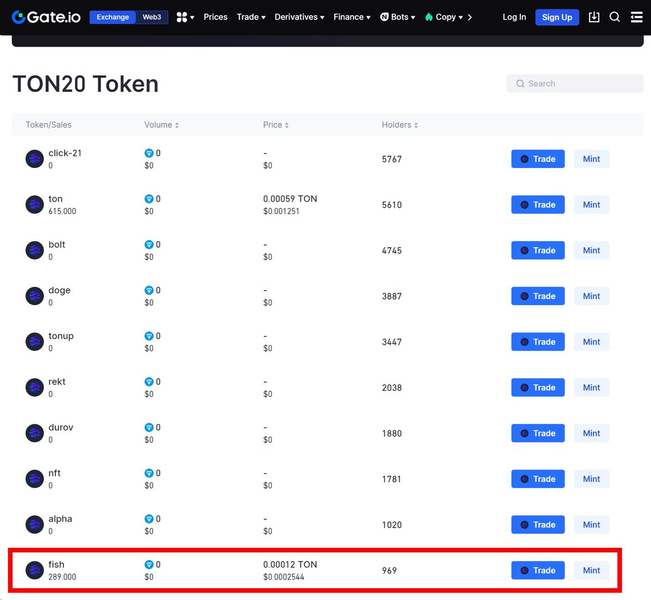Click Log In link
This screenshot has height=600, width=651.
click(514, 17)
